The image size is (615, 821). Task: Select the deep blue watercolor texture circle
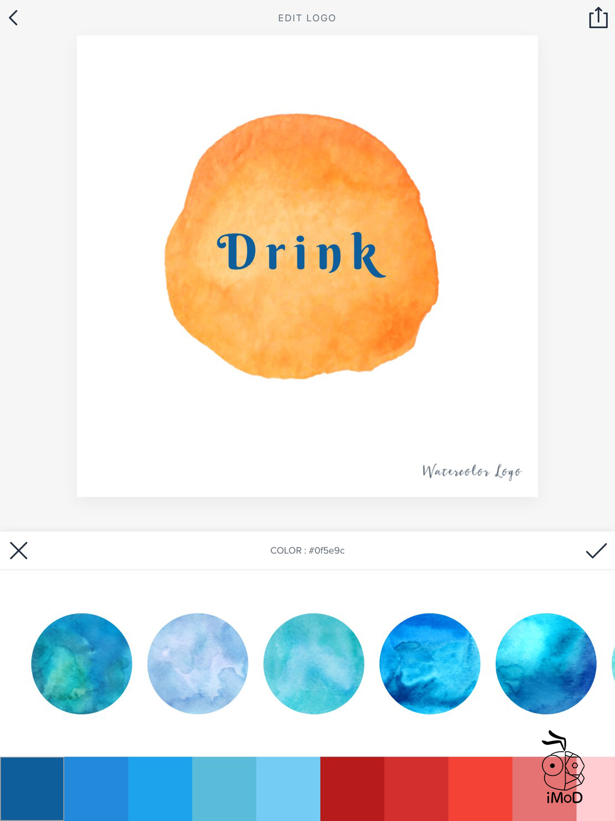coord(430,663)
